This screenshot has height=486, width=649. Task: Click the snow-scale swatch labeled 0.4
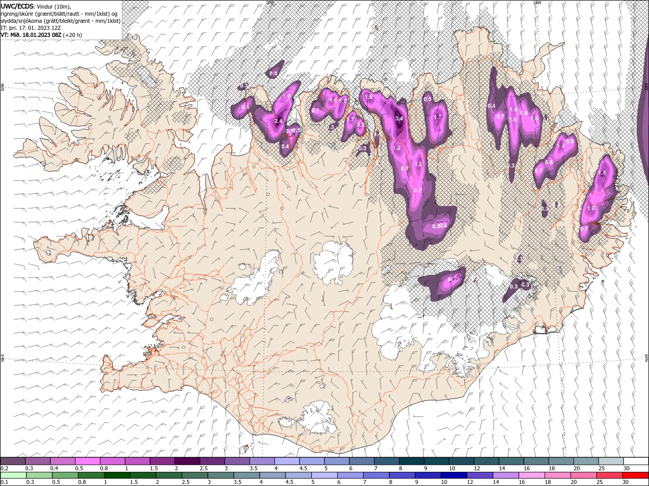click(x=63, y=461)
